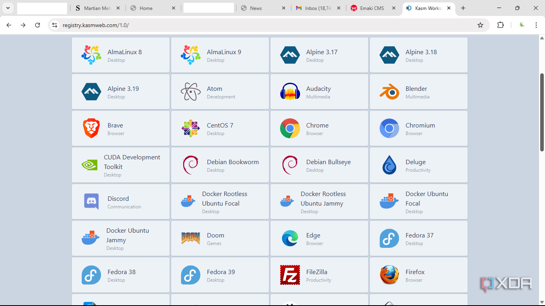The image size is (545, 306).
Task: Click the Alpine 3.19 hexagon icon
Action: [x=91, y=92]
